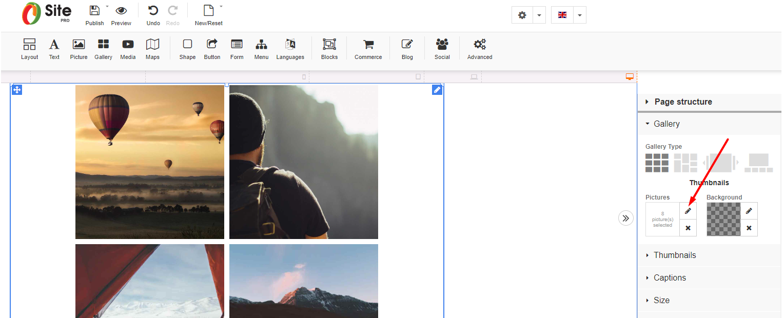
Task: Choose the slideshow gallery type
Action: click(x=720, y=163)
